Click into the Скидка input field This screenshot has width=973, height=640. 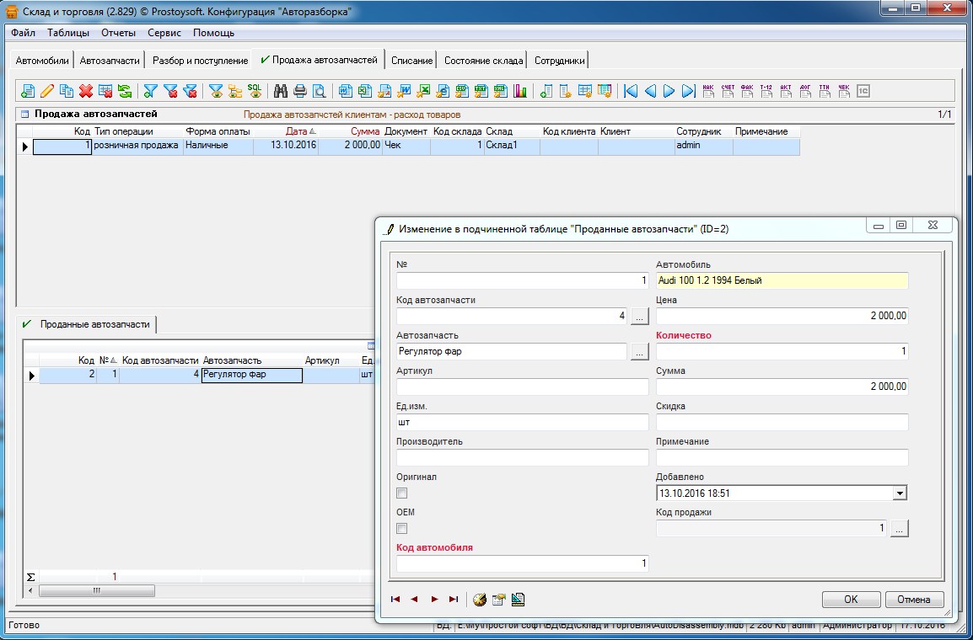[782, 423]
